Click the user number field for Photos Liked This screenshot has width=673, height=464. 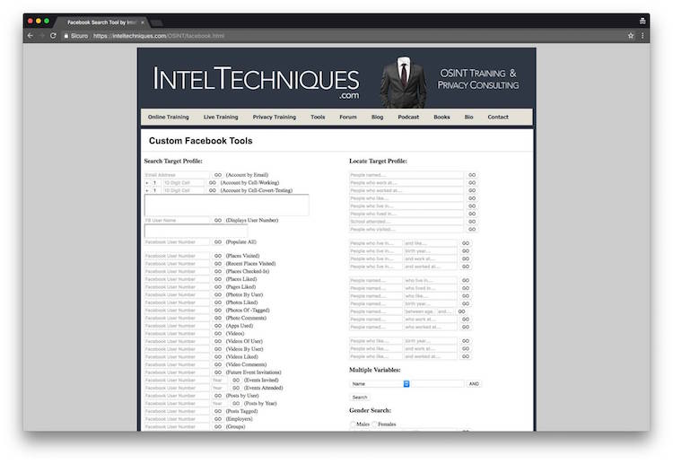(177, 302)
